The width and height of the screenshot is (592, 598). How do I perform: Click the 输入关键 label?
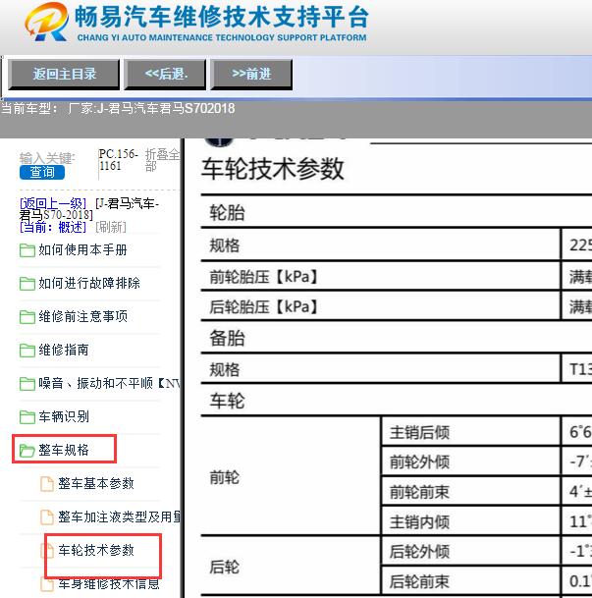coord(47,157)
